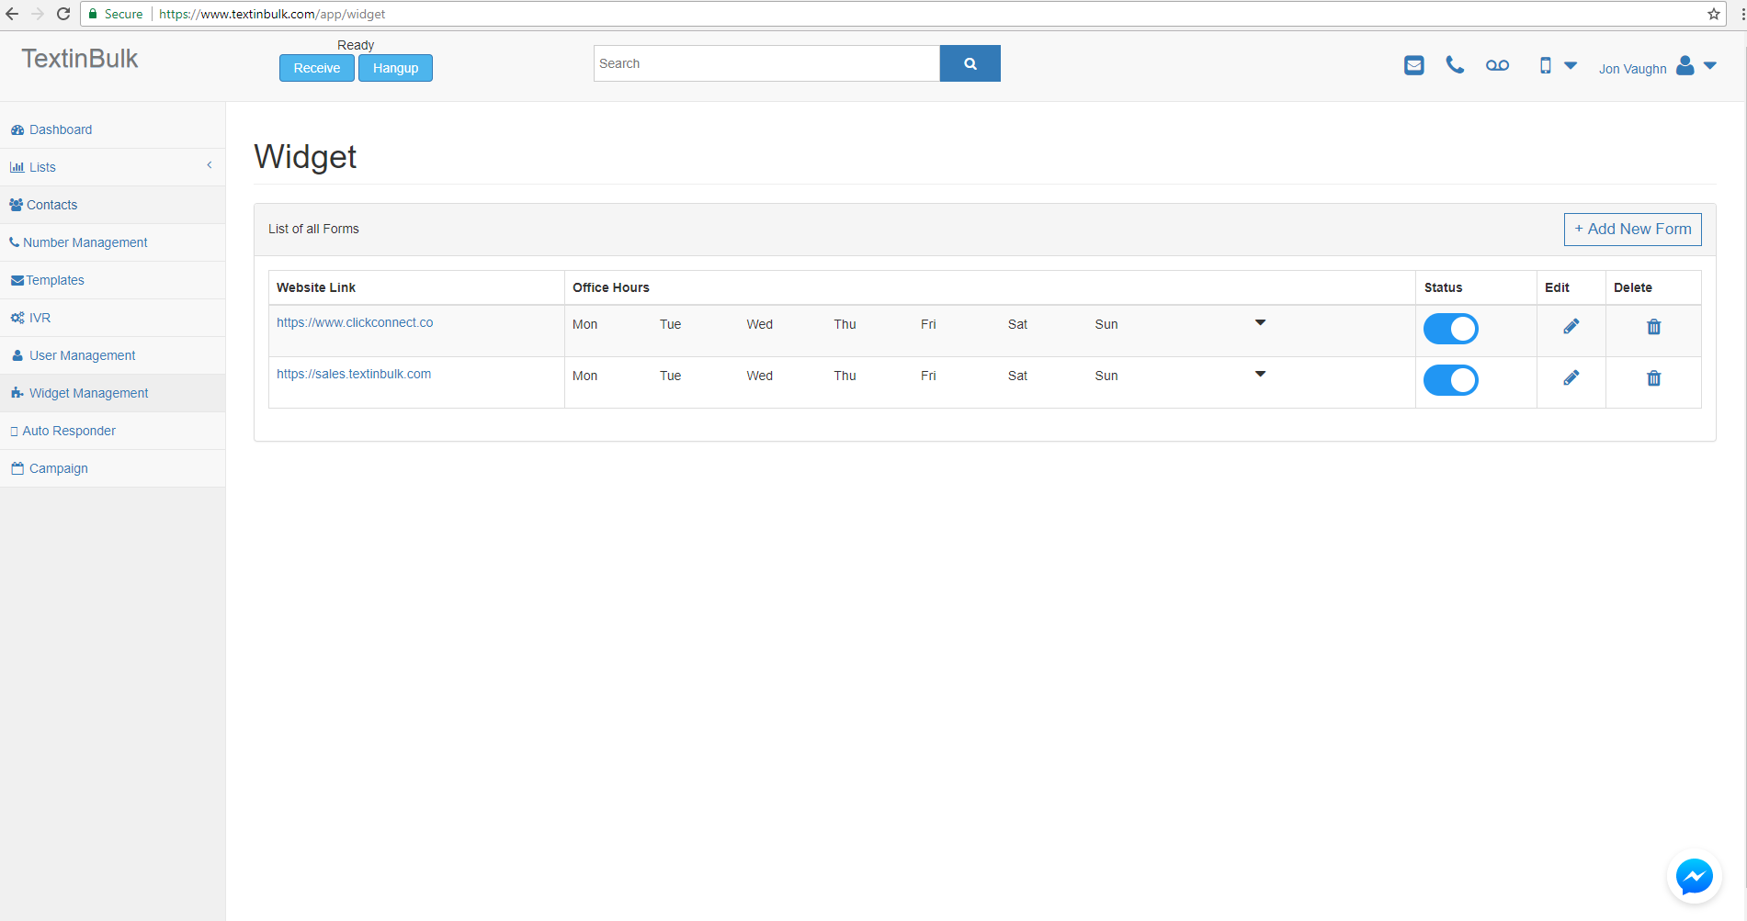
Task: Click the mobile device icon in header
Action: pyautogui.click(x=1546, y=65)
